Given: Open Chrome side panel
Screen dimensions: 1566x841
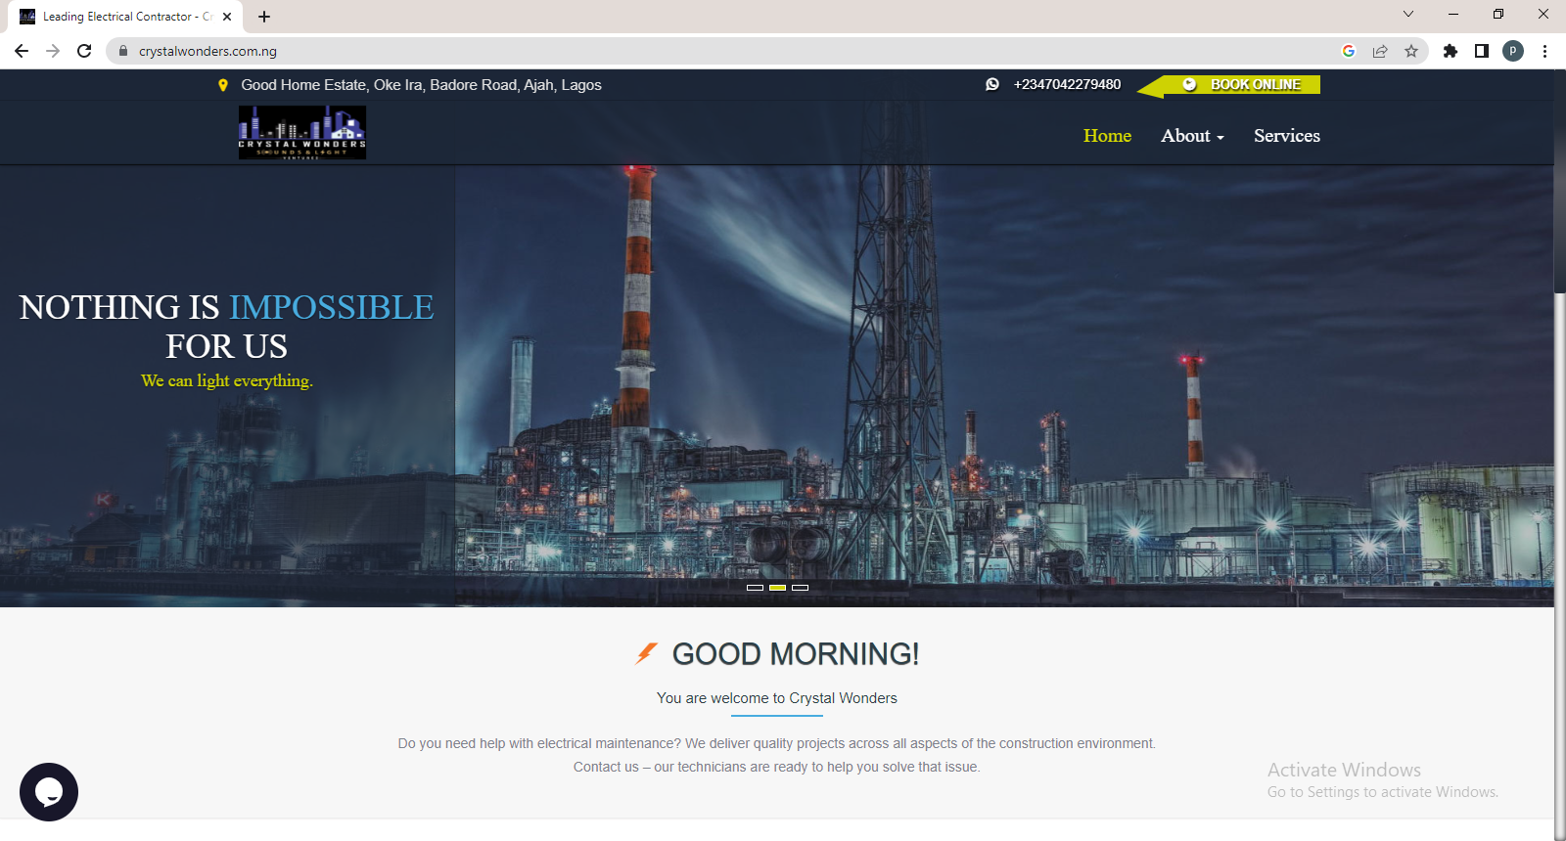Looking at the screenshot, I should [x=1482, y=51].
